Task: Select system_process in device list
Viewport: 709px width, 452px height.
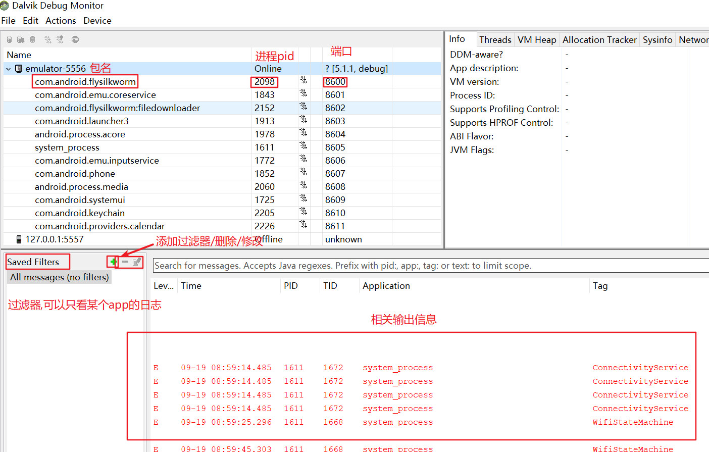Action: 67,147
